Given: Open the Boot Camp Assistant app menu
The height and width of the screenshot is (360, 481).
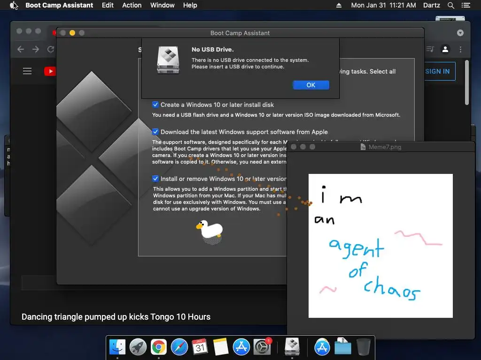Looking at the screenshot, I should click(x=59, y=5).
